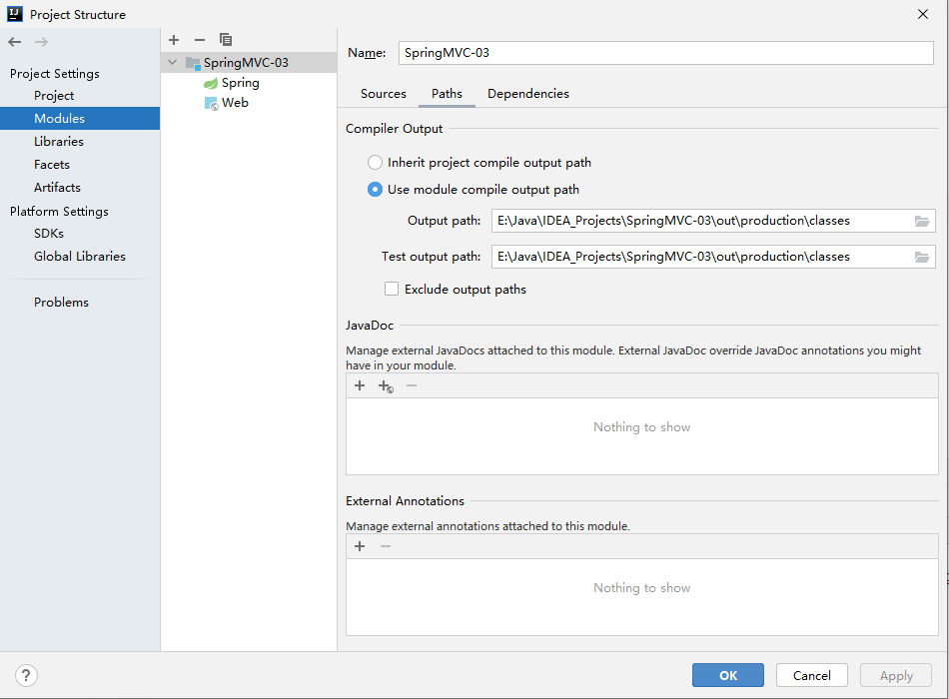Click the IntelliJ IDEA logo icon
The width and height of the screenshot is (949, 699).
coord(15,14)
